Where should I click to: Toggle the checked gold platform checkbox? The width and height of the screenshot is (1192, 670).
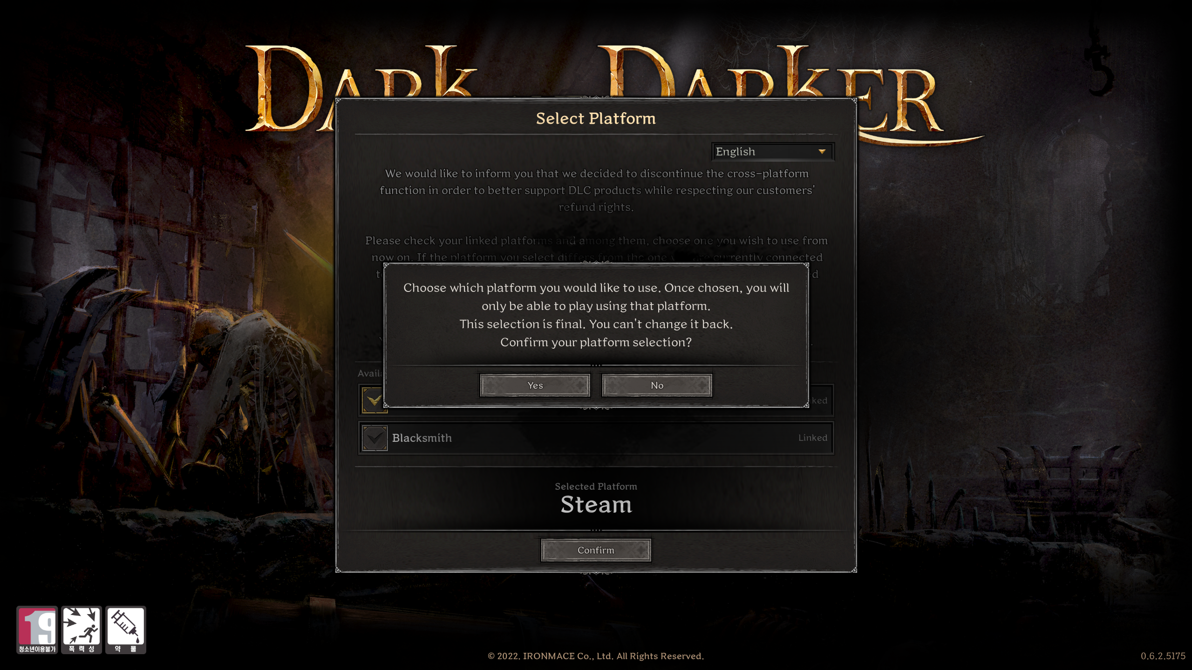375,400
